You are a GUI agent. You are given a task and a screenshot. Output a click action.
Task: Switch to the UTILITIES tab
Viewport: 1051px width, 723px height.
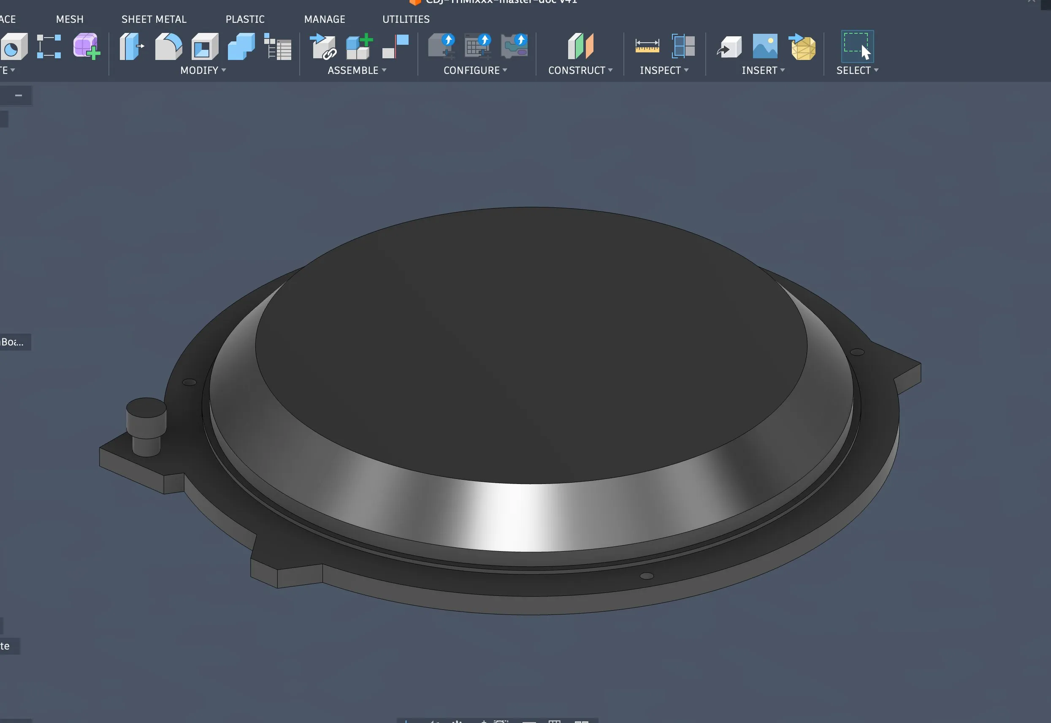click(x=406, y=19)
